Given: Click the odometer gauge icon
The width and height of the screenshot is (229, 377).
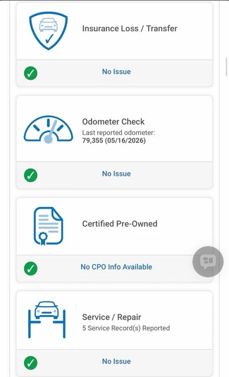Looking at the screenshot, I should click(48, 130).
